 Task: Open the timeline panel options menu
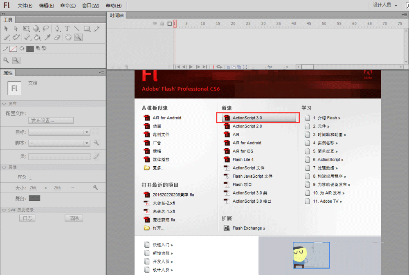click(x=405, y=15)
